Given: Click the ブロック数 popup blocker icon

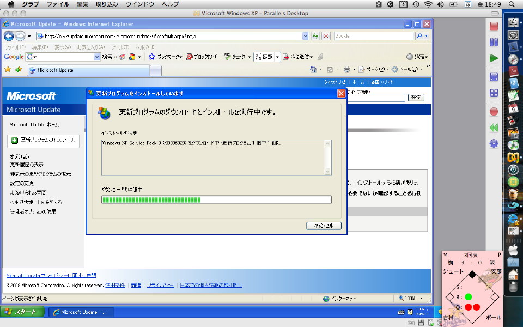Looking at the screenshot, I should point(189,57).
